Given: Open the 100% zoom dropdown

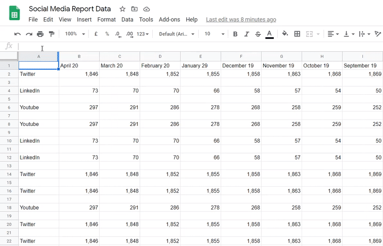Looking at the screenshot, I should coord(75,34).
